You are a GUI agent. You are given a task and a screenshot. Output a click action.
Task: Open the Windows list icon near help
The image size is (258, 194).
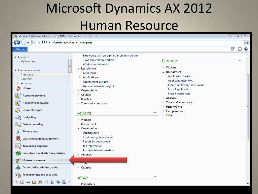(x=233, y=49)
